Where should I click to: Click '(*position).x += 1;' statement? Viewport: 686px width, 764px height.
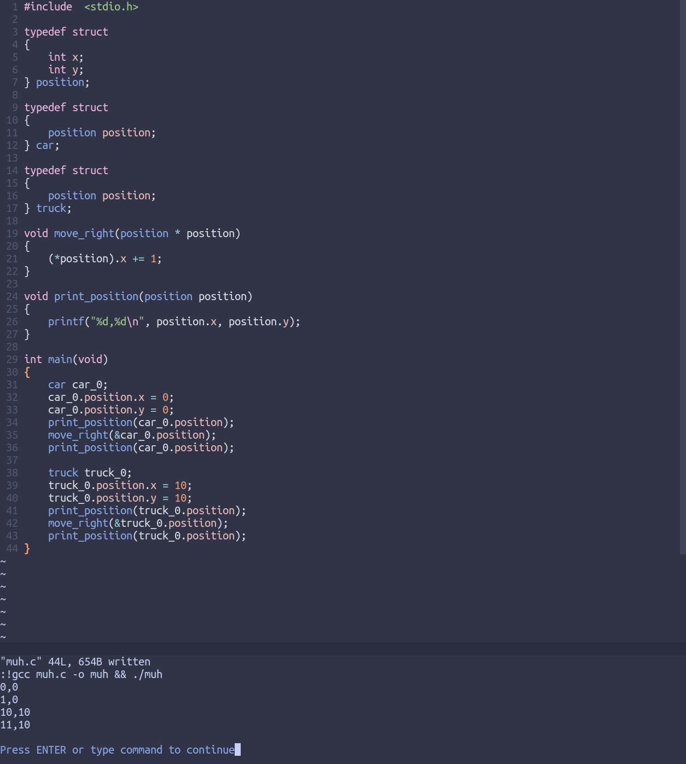pyautogui.click(x=105, y=259)
